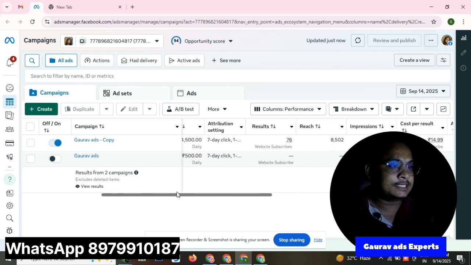Click the green Create button
The width and height of the screenshot is (471, 265).
(x=41, y=109)
